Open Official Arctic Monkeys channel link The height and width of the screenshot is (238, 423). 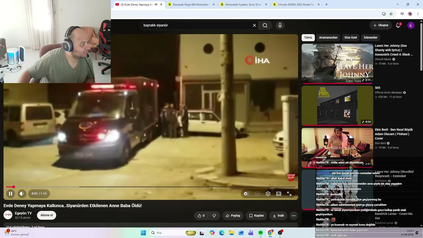[389, 93]
